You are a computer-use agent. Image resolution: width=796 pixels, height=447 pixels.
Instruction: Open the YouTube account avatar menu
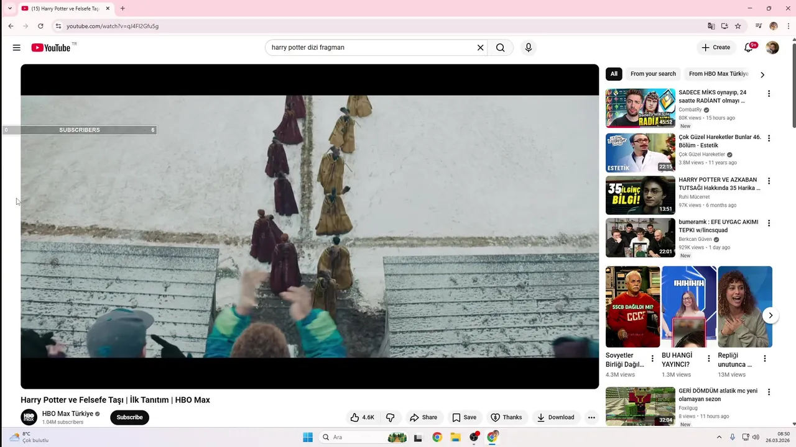coord(772,48)
